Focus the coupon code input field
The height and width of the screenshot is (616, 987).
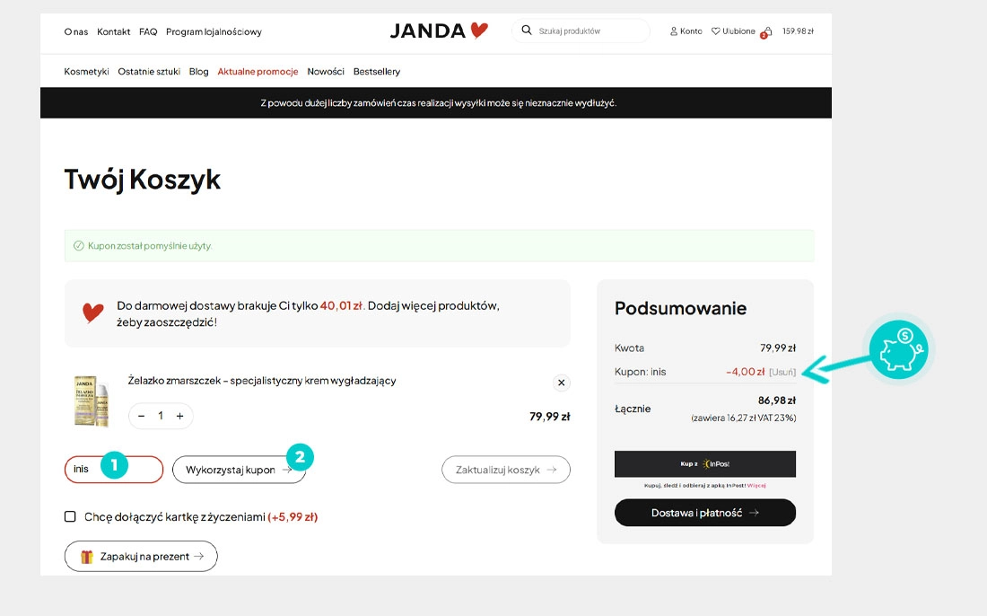114,470
